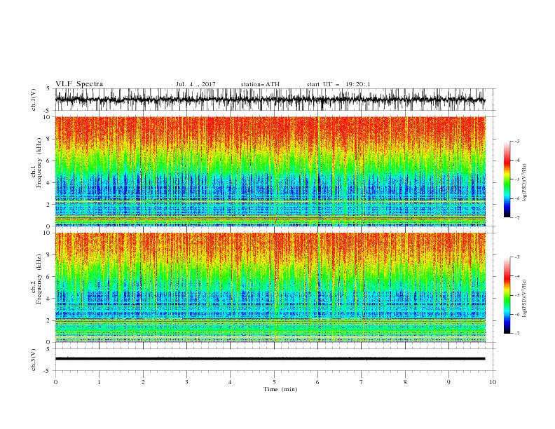Click the time axis tick label "8"

405,382
